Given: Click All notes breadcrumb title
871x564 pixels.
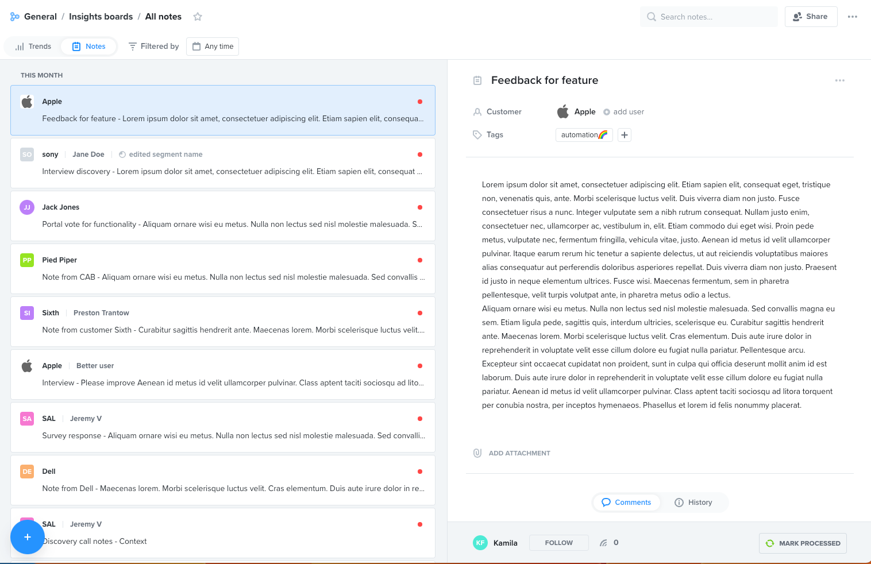Looking at the screenshot, I should click(163, 17).
